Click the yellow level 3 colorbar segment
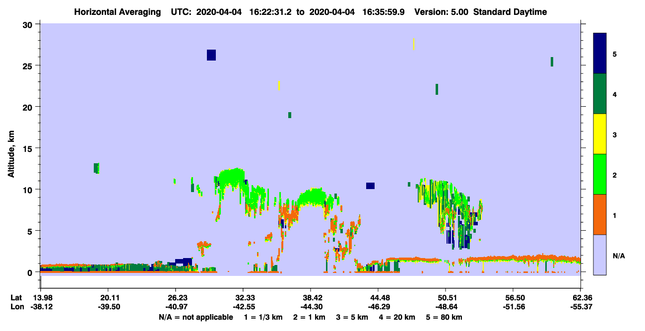 coord(600,134)
